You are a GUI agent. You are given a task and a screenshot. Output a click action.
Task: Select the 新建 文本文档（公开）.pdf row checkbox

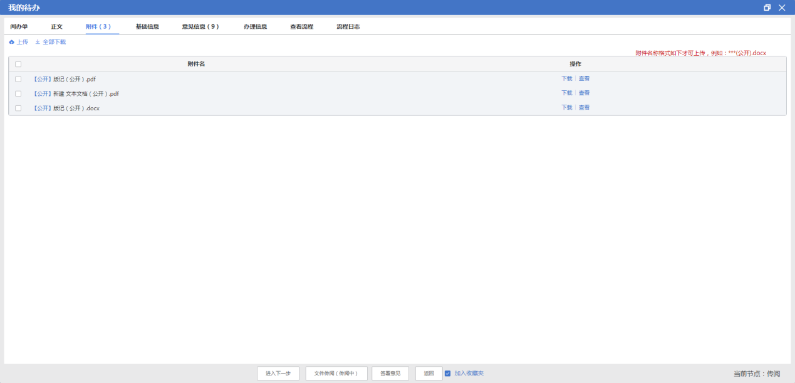(18, 93)
